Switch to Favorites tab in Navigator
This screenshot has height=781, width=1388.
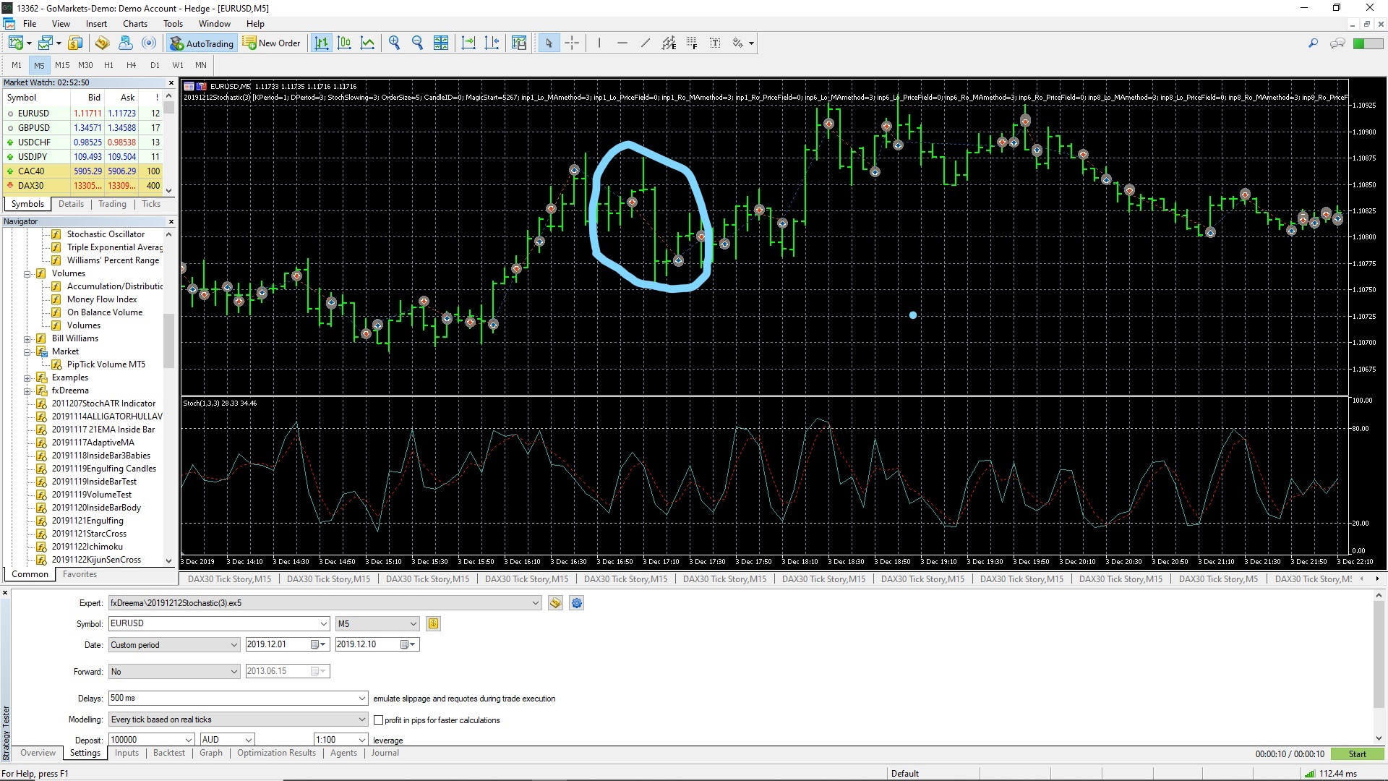point(80,574)
